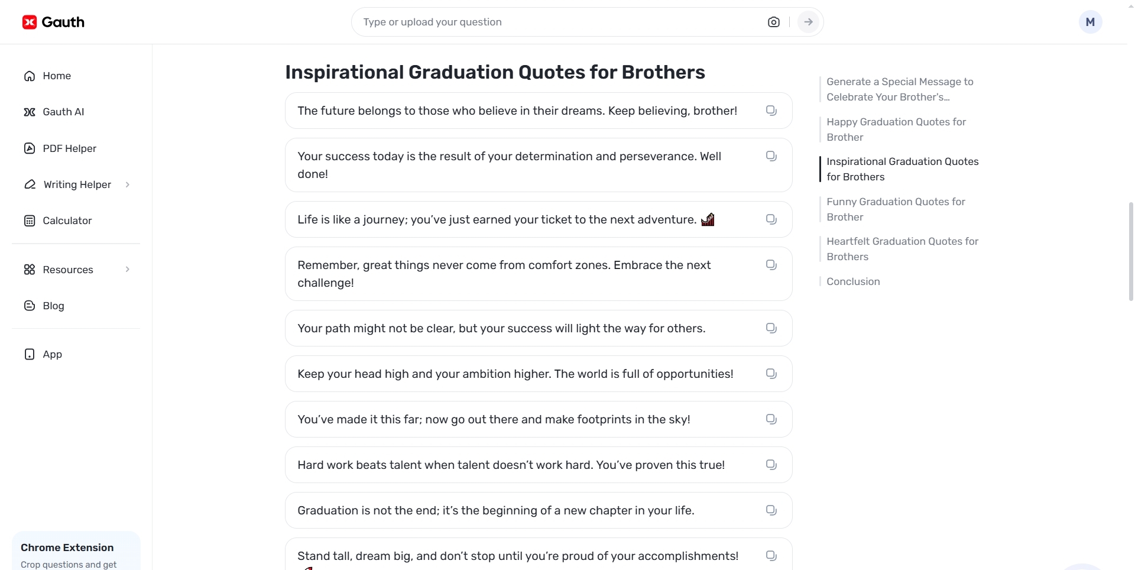This screenshot has width=1135, height=570.
Task: Click the camera icon in the search bar
Action: click(x=774, y=22)
